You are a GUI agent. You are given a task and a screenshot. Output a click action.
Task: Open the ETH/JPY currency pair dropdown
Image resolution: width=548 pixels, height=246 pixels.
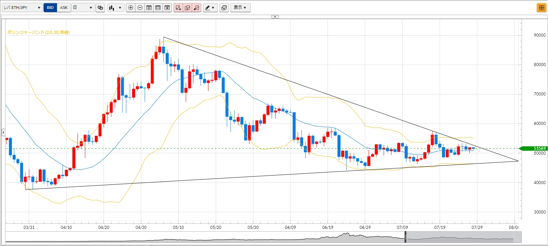(22, 8)
